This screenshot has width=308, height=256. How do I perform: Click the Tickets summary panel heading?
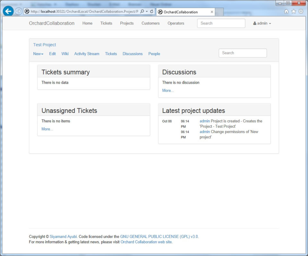[x=65, y=72]
